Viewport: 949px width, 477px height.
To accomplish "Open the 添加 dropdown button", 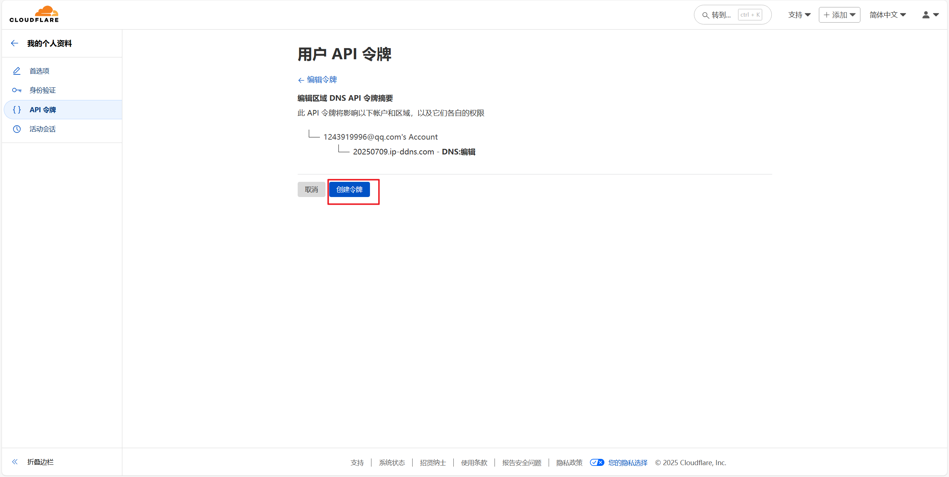I will [839, 15].
